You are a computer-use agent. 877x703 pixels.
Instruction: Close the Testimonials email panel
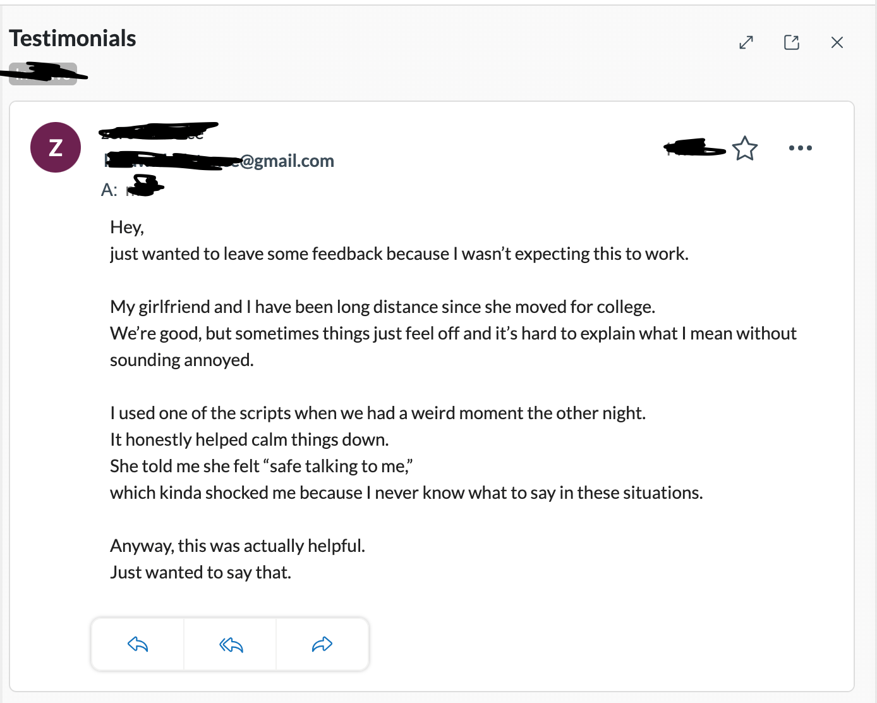(837, 42)
